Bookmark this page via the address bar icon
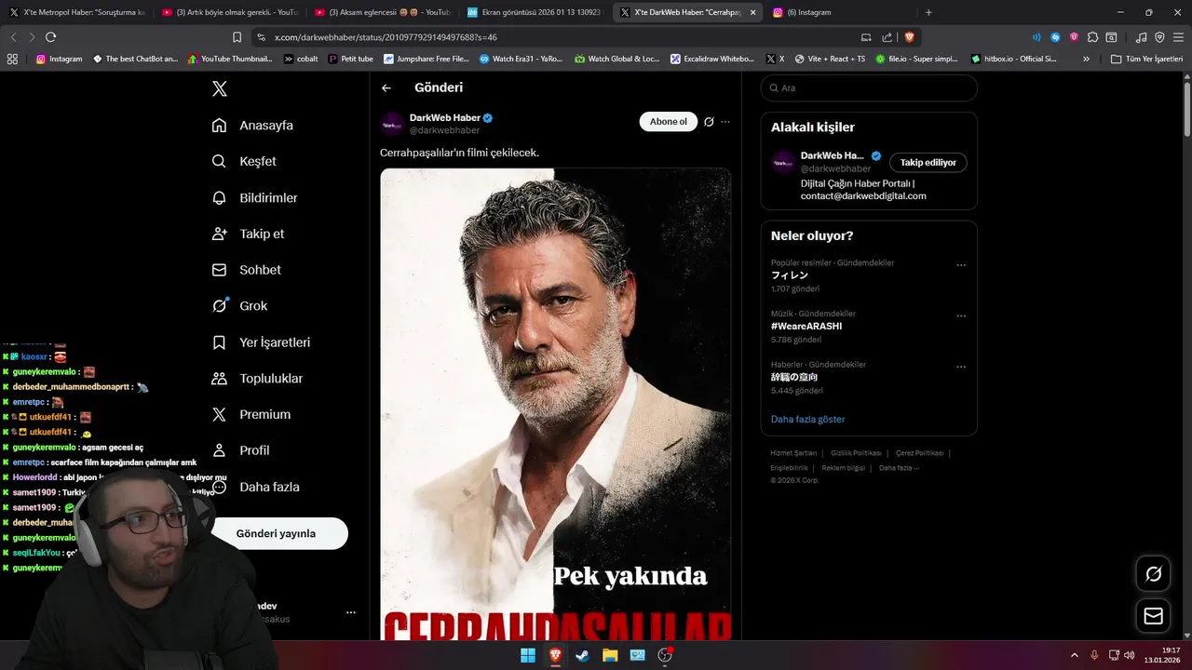Viewport: 1192px width, 670px height. point(237,37)
